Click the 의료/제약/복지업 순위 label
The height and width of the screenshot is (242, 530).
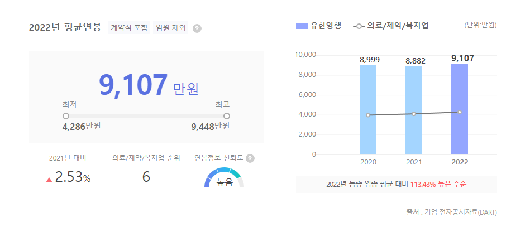click(146, 158)
